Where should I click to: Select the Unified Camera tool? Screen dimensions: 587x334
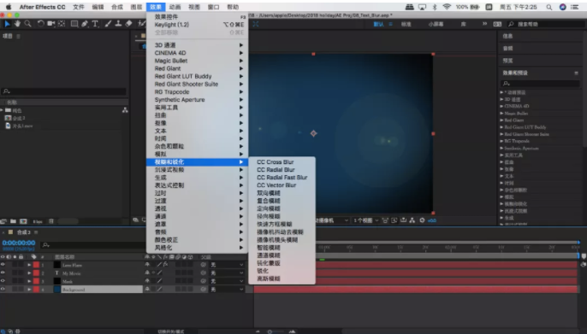pyautogui.click(x=51, y=24)
